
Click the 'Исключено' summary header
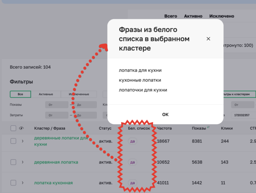click(x=222, y=16)
